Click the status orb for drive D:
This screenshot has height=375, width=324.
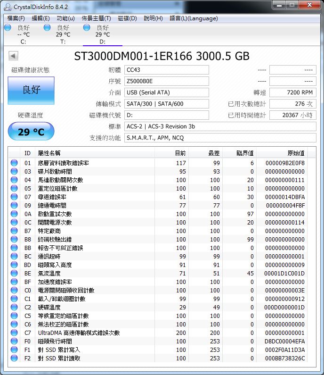click(87, 28)
